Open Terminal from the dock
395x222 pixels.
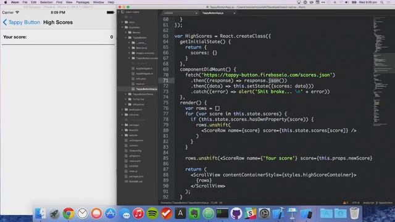coord(222,214)
